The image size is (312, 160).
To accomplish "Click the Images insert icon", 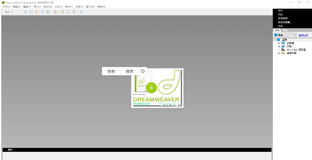I will (x=48, y=12).
